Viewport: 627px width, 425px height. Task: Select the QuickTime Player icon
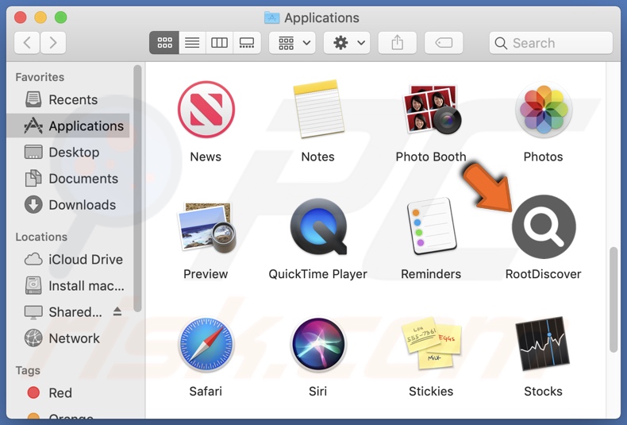[318, 227]
